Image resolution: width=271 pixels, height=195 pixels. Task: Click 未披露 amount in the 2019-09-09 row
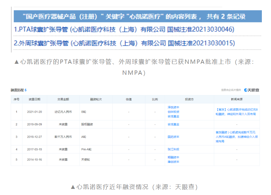63,124
